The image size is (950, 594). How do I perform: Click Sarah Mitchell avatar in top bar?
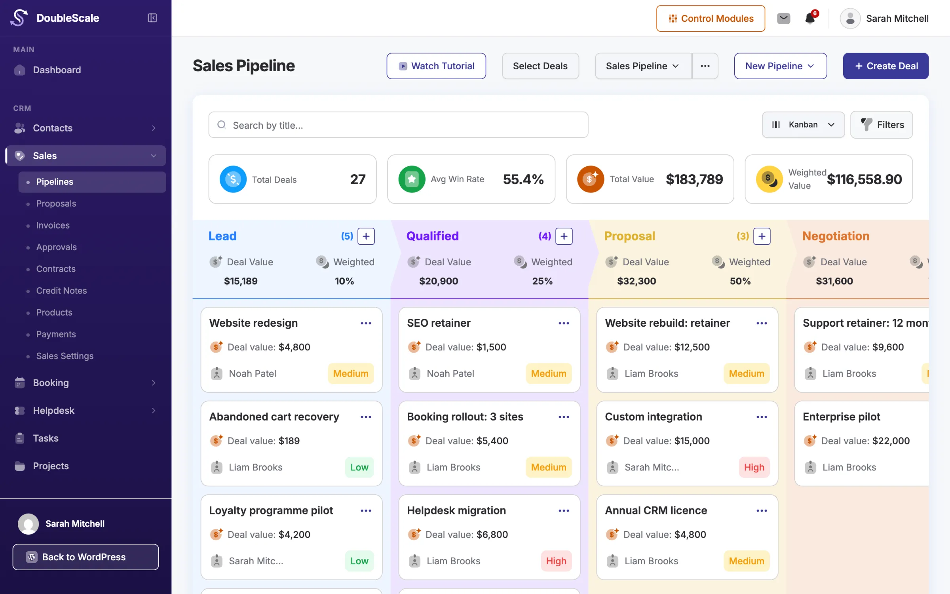point(850,18)
